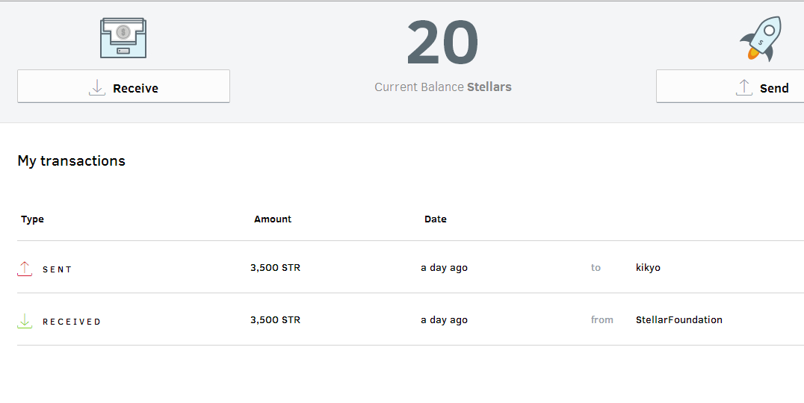Click the 3,500 STR amount in received row
804x403 pixels.
[275, 320]
